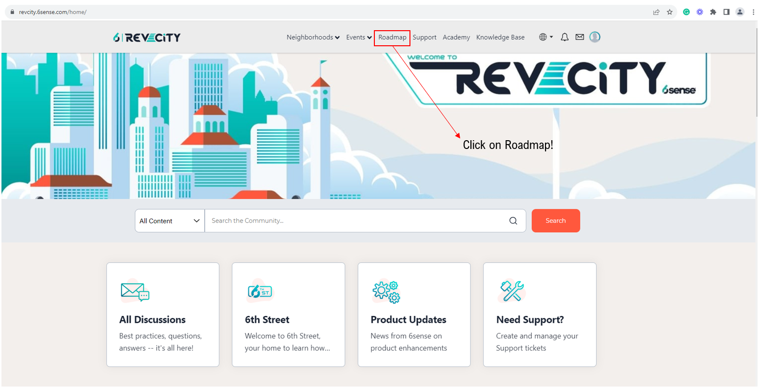Click the RevCity logo in header
758x387 pixels.
click(147, 37)
